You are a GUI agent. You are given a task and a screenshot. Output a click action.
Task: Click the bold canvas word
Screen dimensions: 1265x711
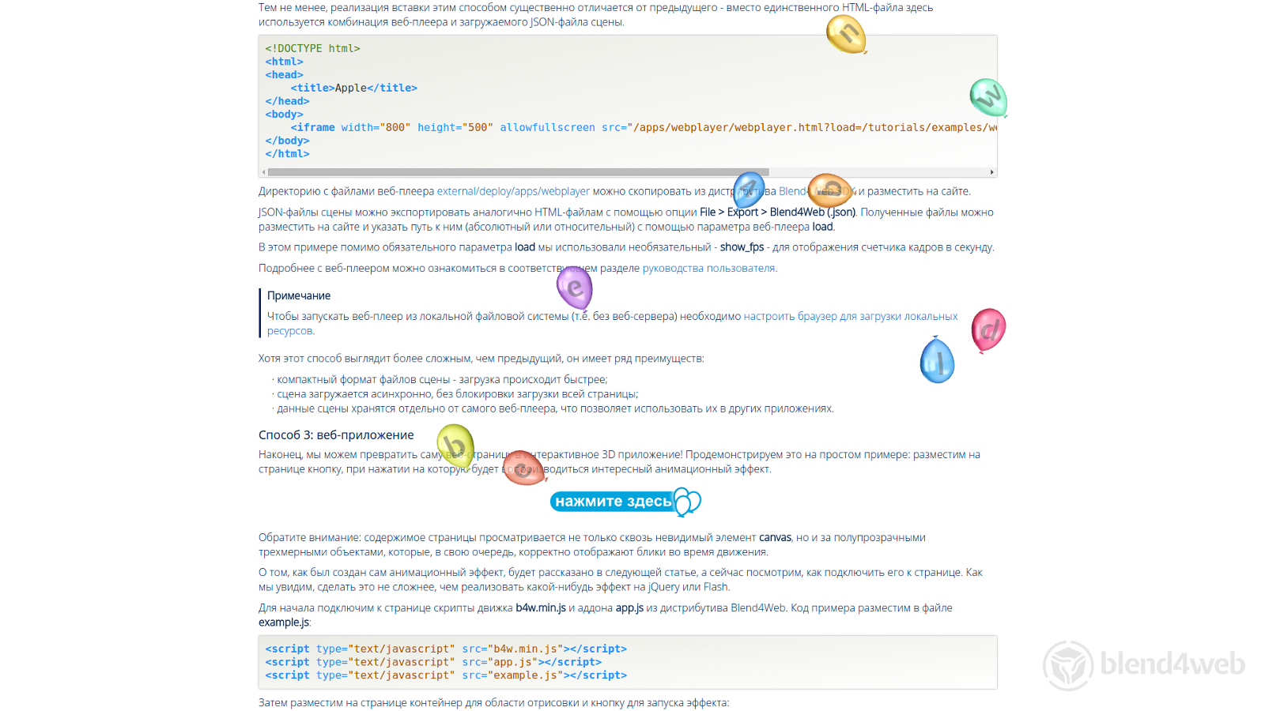pyautogui.click(x=775, y=538)
